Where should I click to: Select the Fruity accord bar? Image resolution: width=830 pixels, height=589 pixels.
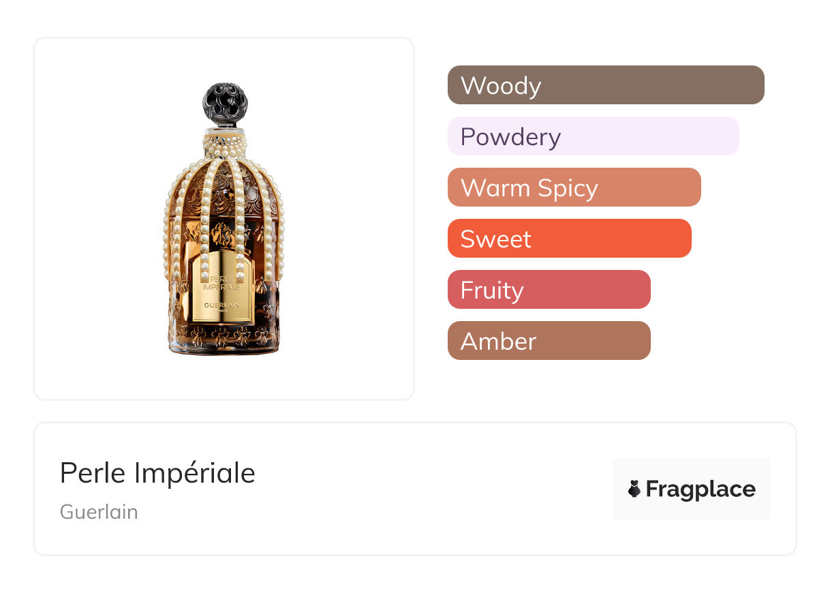coord(549,290)
